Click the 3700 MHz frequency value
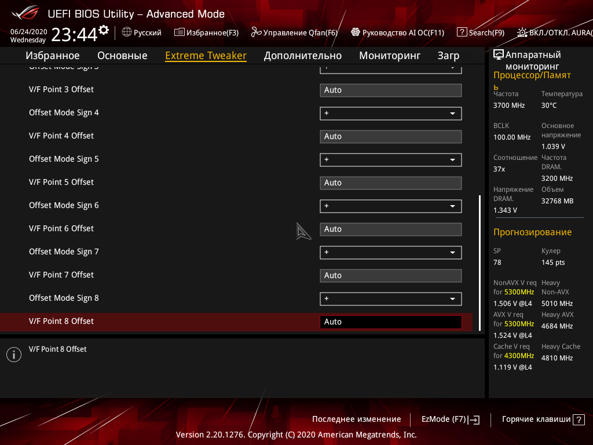The height and width of the screenshot is (445, 593). (509, 105)
